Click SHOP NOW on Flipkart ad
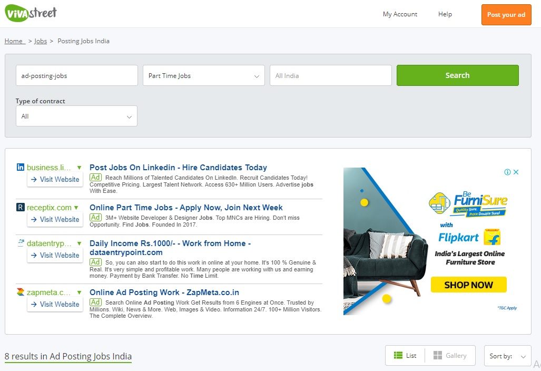 468,285
